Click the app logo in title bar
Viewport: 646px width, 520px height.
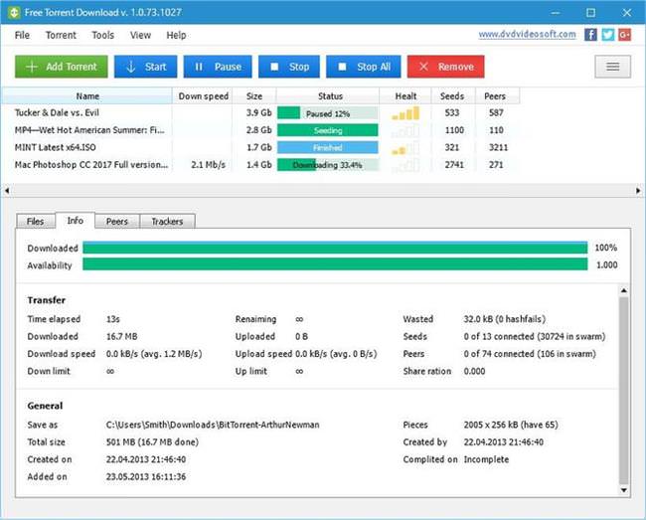[14, 12]
